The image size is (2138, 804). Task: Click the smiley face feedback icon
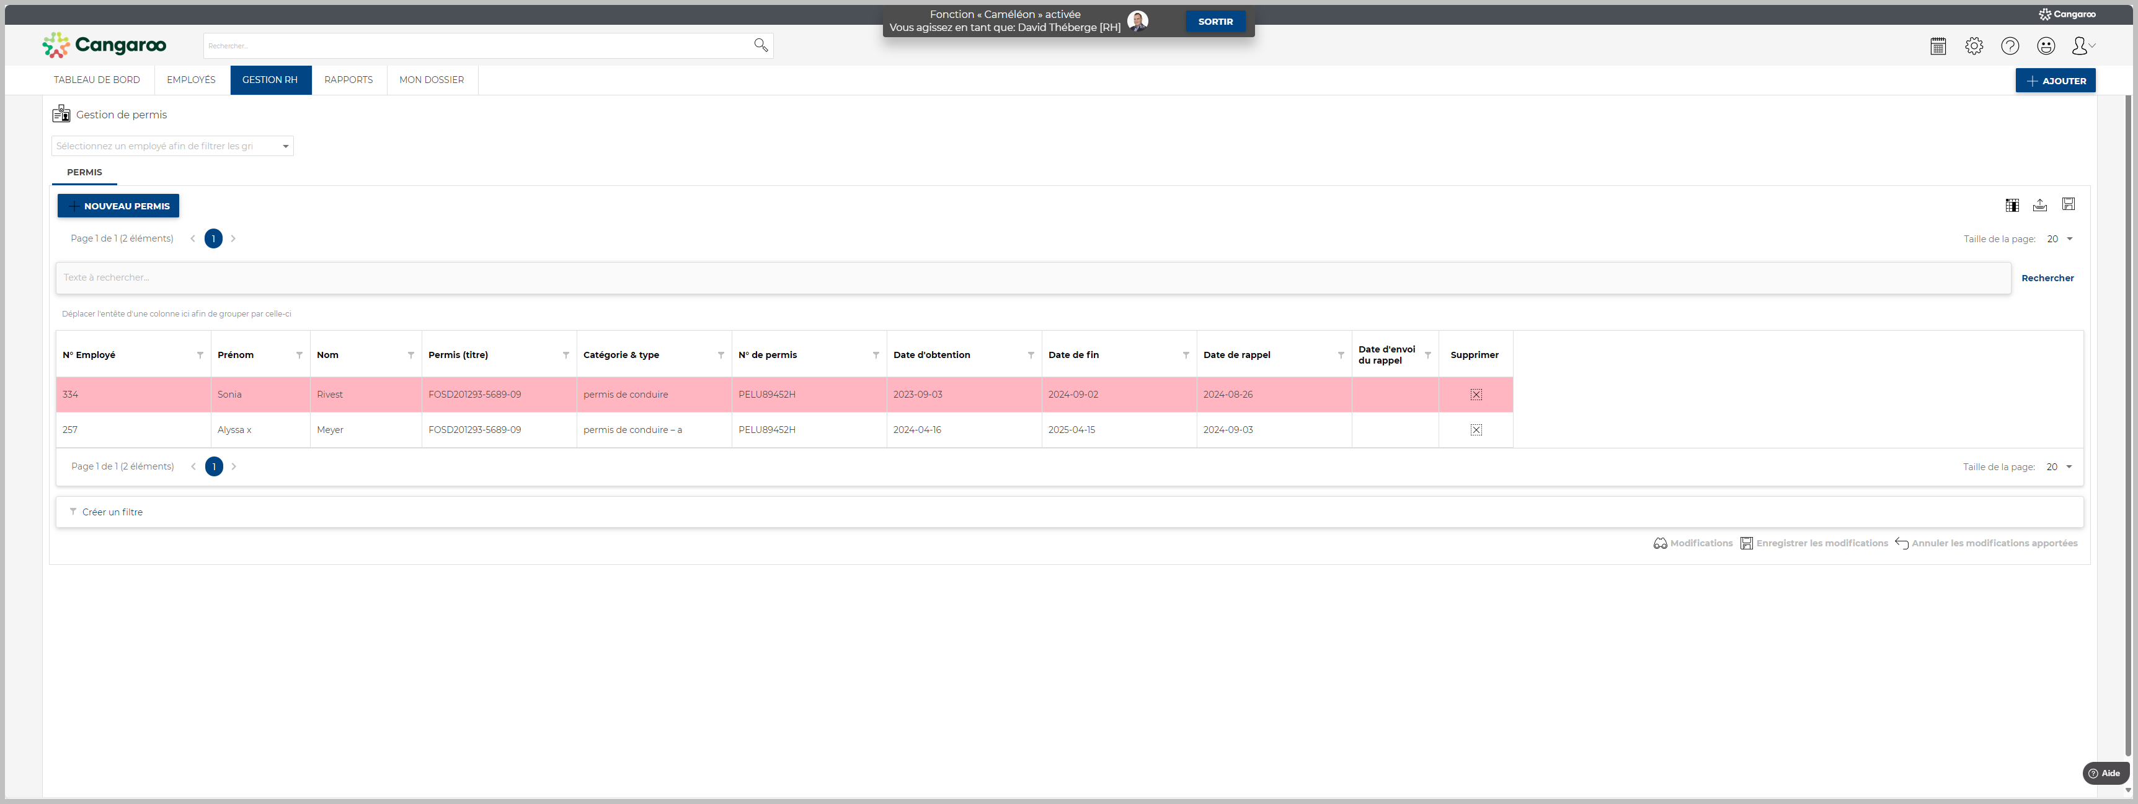point(2046,46)
